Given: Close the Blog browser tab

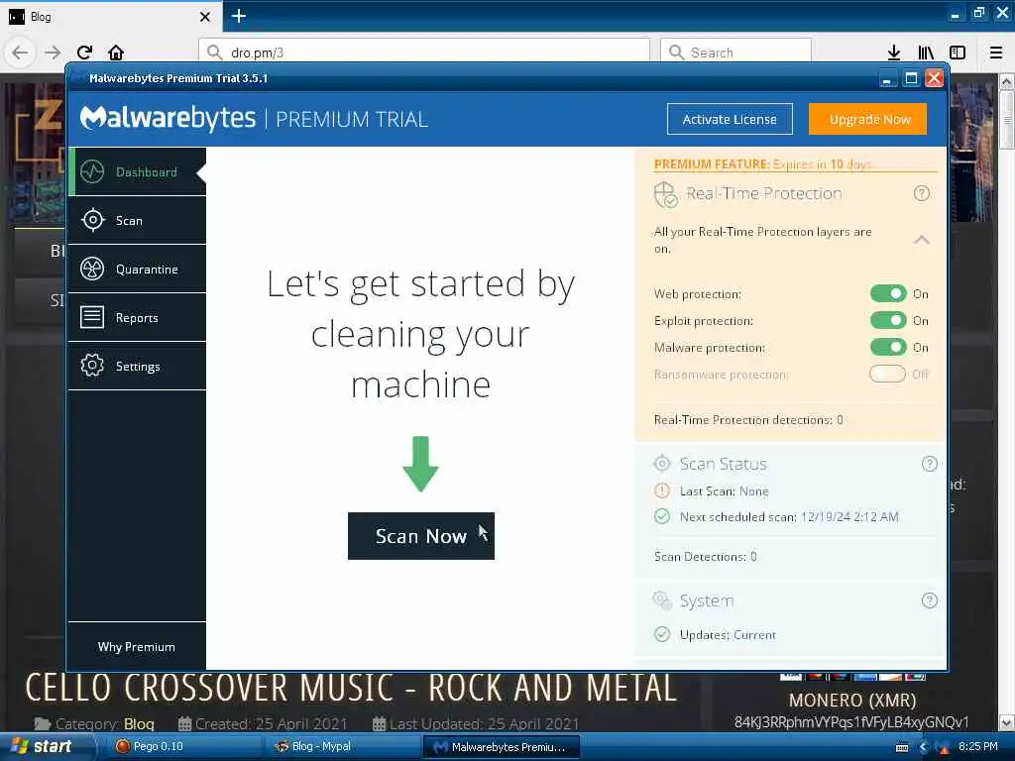Looking at the screenshot, I should tap(204, 17).
